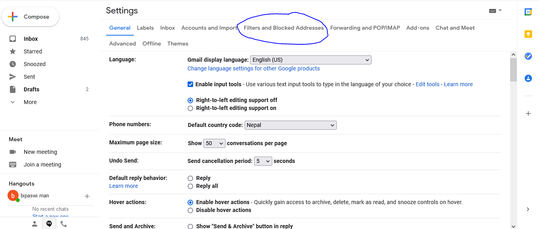The height and width of the screenshot is (229, 539).
Task: Select Right-to-left editing support off
Action: coord(190,100)
